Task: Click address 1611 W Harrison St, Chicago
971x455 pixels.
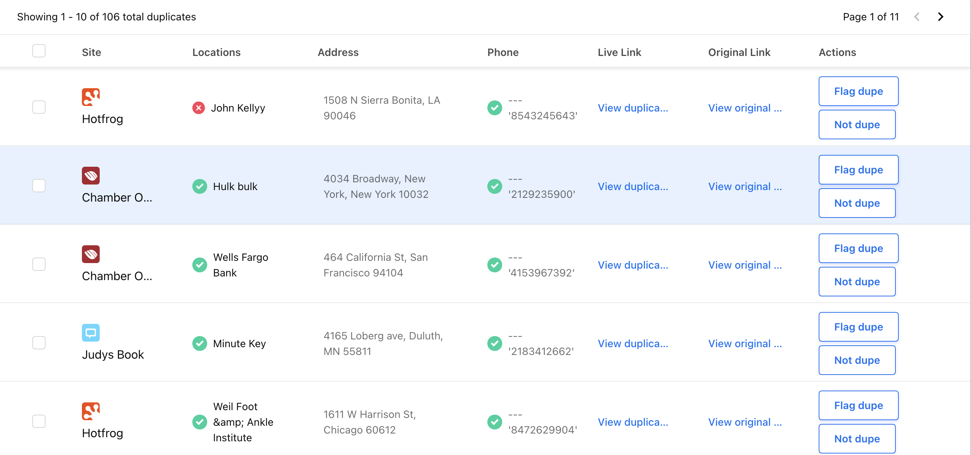Action: pyautogui.click(x=369, y=422)
